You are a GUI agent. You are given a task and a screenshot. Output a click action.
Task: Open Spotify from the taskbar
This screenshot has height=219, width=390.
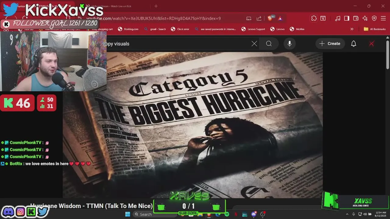[x=227, y=214]
